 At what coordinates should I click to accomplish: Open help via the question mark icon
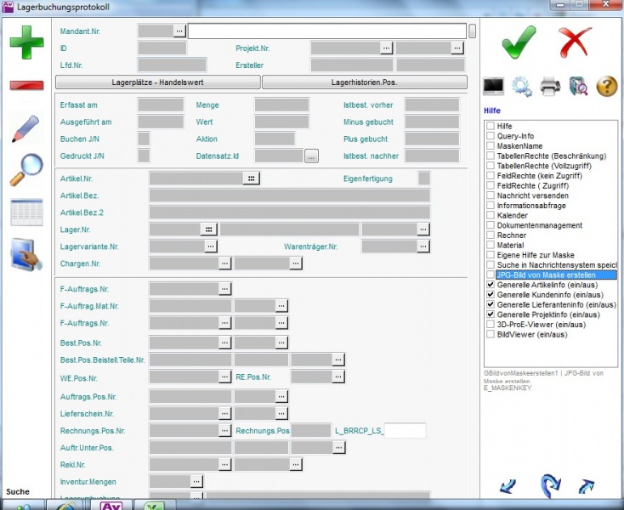point(606,86)
